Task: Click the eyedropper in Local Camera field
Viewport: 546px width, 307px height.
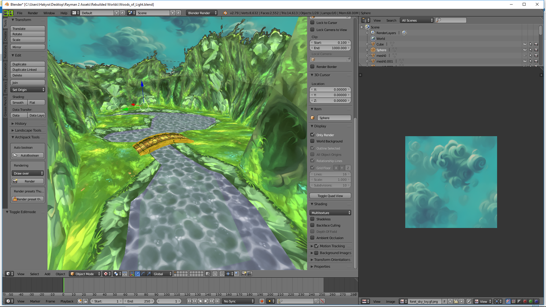Action: 348,59
